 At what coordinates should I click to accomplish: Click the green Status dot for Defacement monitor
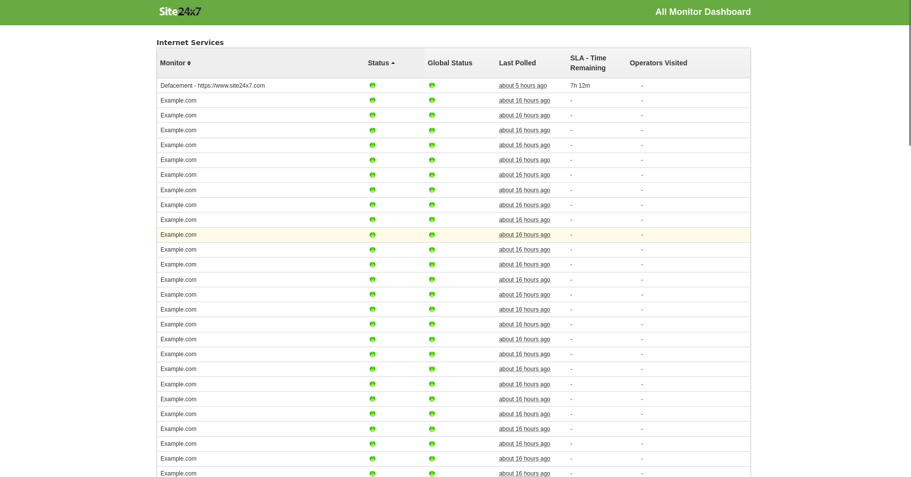(x=372, y=85)
